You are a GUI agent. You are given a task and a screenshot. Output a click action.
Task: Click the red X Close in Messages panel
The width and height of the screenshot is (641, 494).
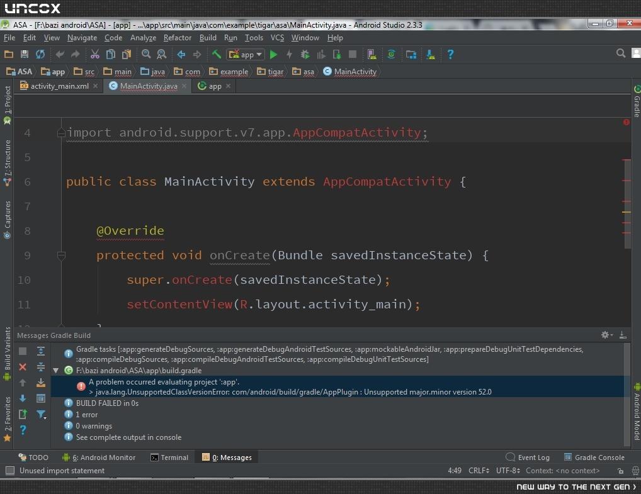click(x=23, y=367)
